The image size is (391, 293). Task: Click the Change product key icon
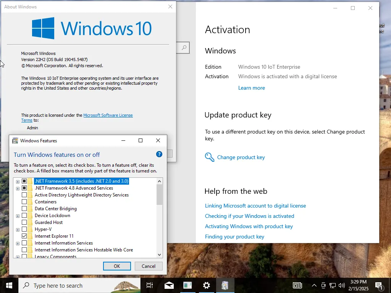click(x=210, y=157)
